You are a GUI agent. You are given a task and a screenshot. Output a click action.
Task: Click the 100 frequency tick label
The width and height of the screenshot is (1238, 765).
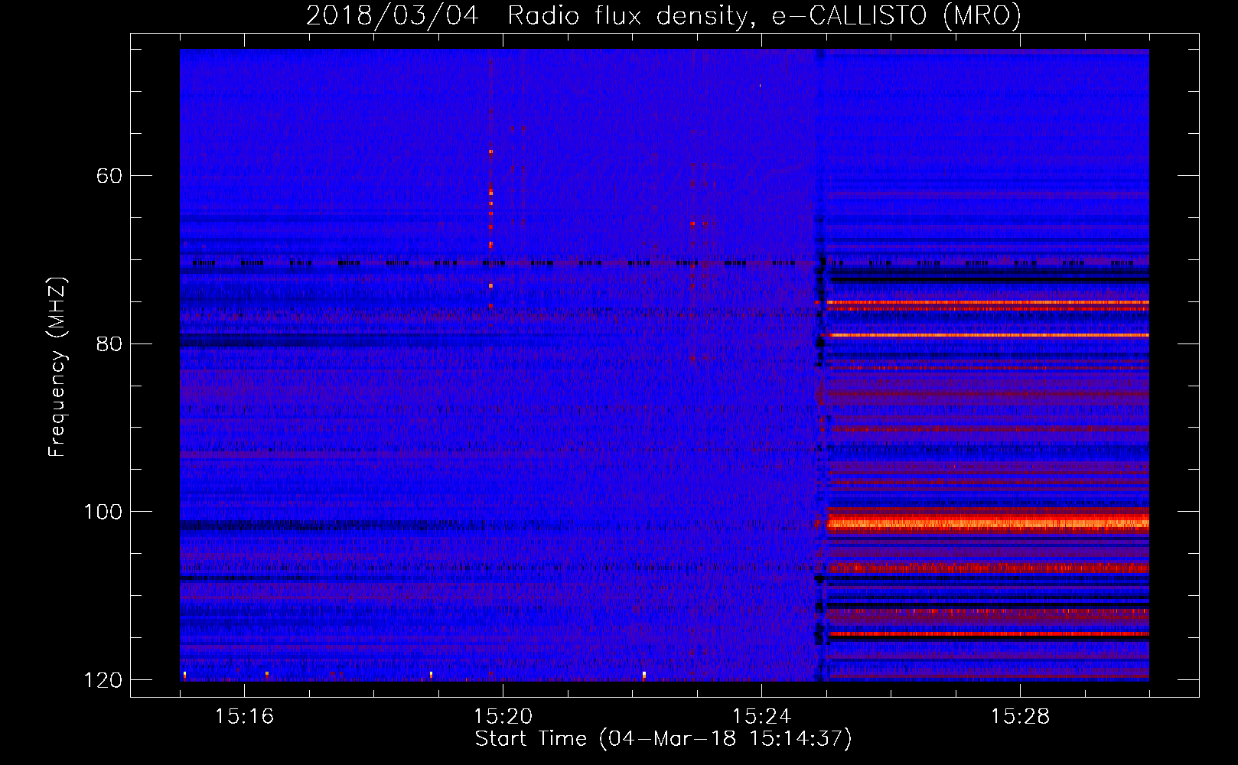pyautogui.click(x=103, y=512)
